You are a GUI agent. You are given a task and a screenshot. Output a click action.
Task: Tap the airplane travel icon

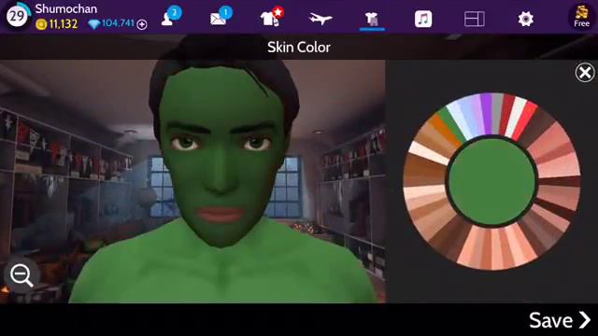coord(320,19)
